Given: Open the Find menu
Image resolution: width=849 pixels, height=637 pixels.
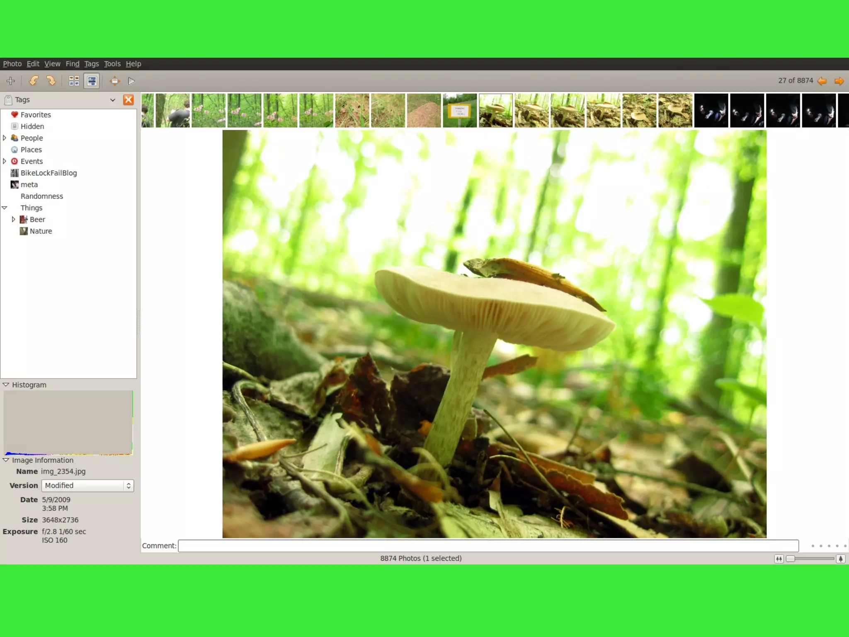Looking at the screenshot, I should 72,64.
